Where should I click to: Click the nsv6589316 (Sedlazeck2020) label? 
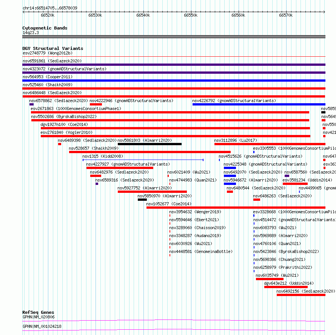125,180
